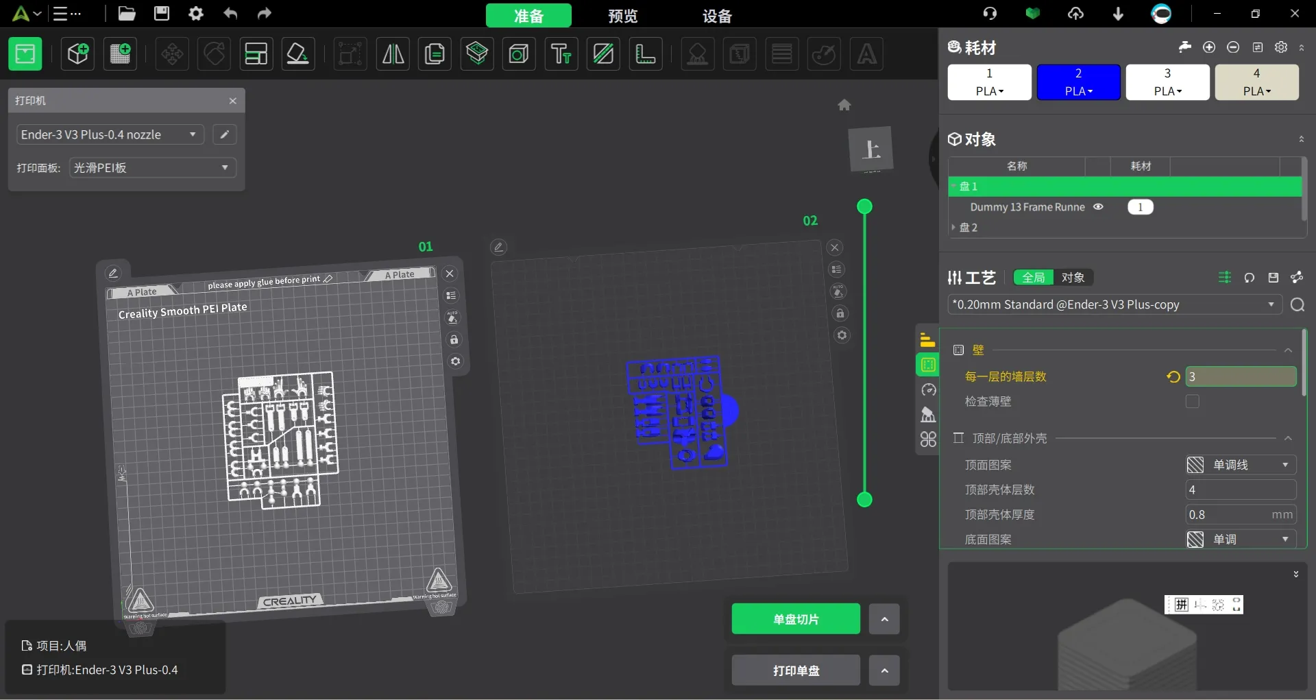Switch process scope to 对象

pyautogui.click(x=1073, y=277)
